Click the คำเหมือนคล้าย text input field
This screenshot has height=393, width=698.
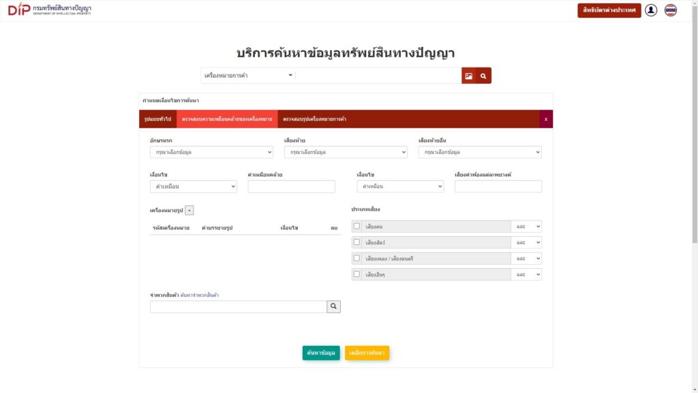pos(292,186)
